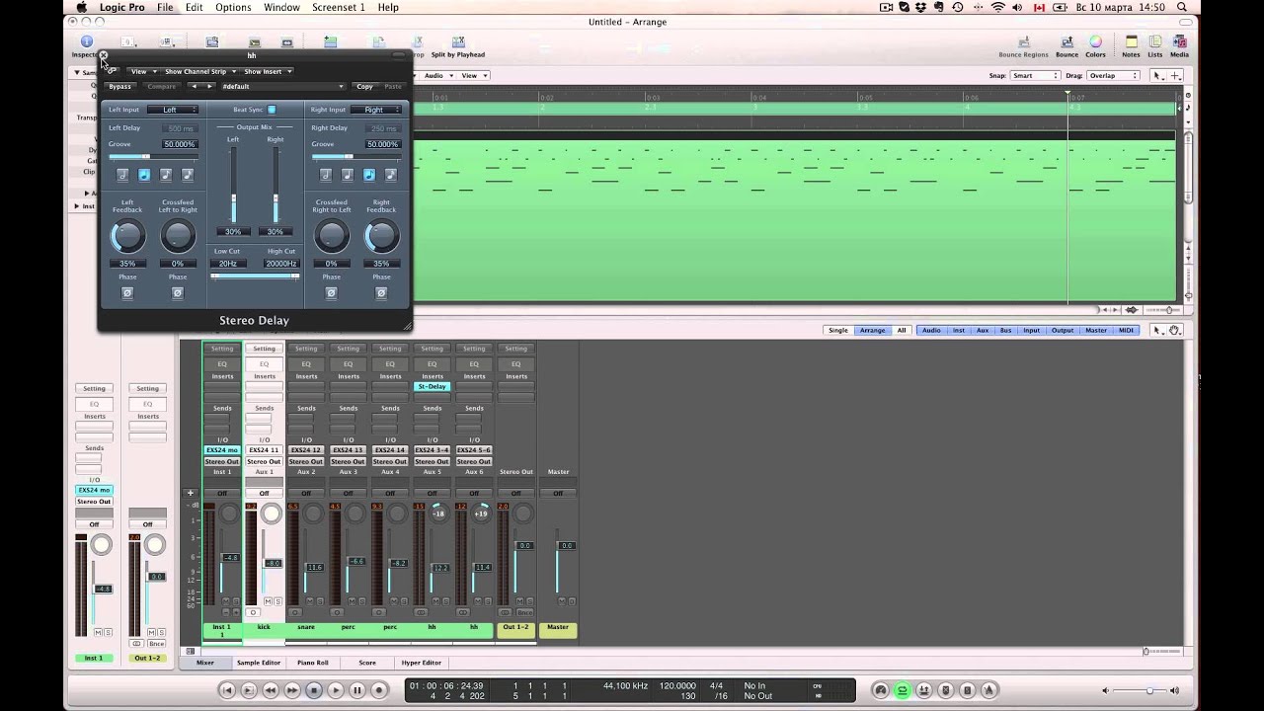This screenshot has height=711, width=1264.
Task: Click the EXS24 13 instrument slot
Action: point(348,450)
